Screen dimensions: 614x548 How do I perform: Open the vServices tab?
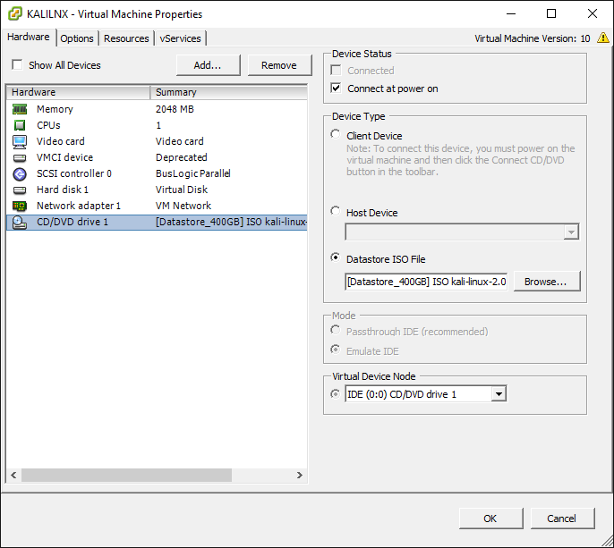tap(180, 38)
